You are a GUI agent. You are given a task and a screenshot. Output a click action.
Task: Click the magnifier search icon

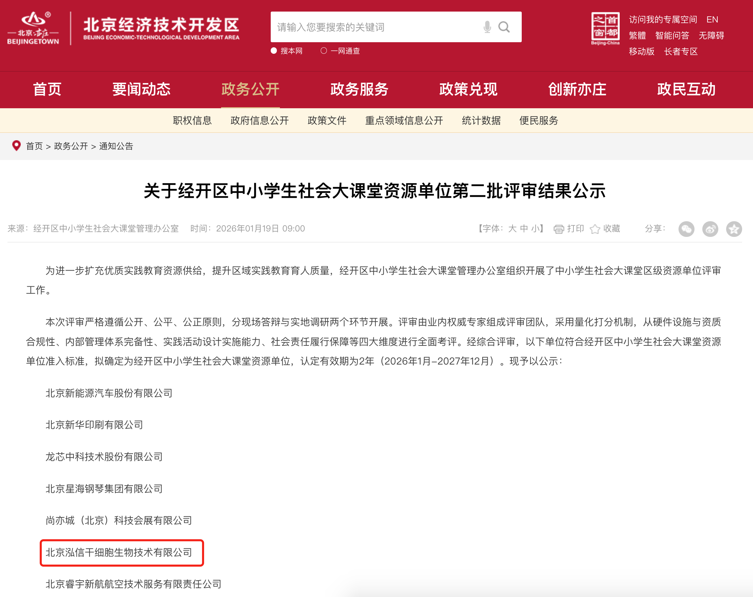tap(504, 27)
